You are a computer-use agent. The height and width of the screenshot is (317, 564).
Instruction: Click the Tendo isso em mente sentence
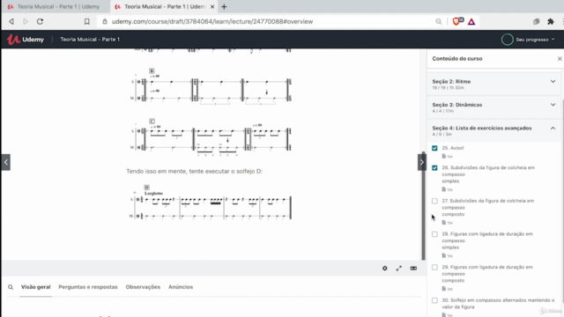point(194,172)
